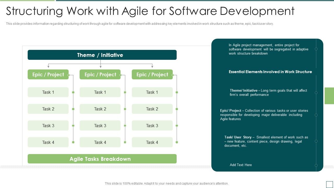The height and width of the screenshot is (188, 334).
Task: Select the Epic/ Project definition text
Action: 264,115
